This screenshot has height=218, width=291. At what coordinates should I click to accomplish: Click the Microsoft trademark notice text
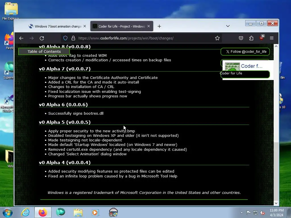(x=144, y=193)
